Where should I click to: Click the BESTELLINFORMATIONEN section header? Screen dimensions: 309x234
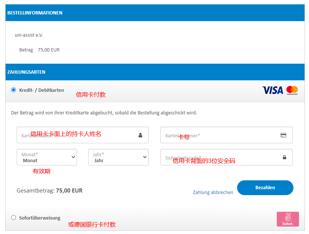tap(35, 13)
